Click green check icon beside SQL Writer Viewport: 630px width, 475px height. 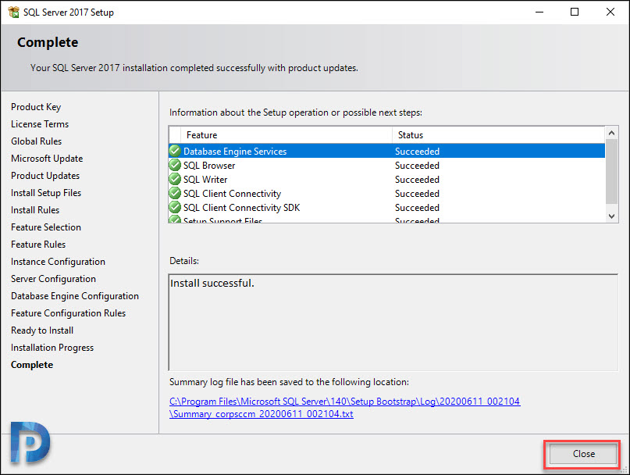click(x=175, y=179)
